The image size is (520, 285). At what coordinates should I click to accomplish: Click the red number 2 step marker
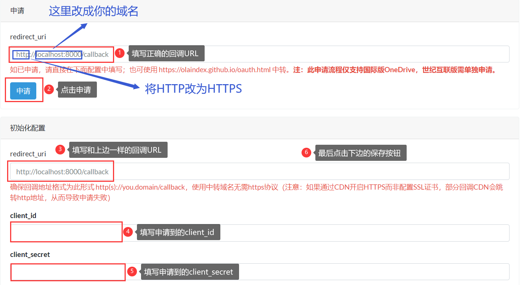[49, 89]
